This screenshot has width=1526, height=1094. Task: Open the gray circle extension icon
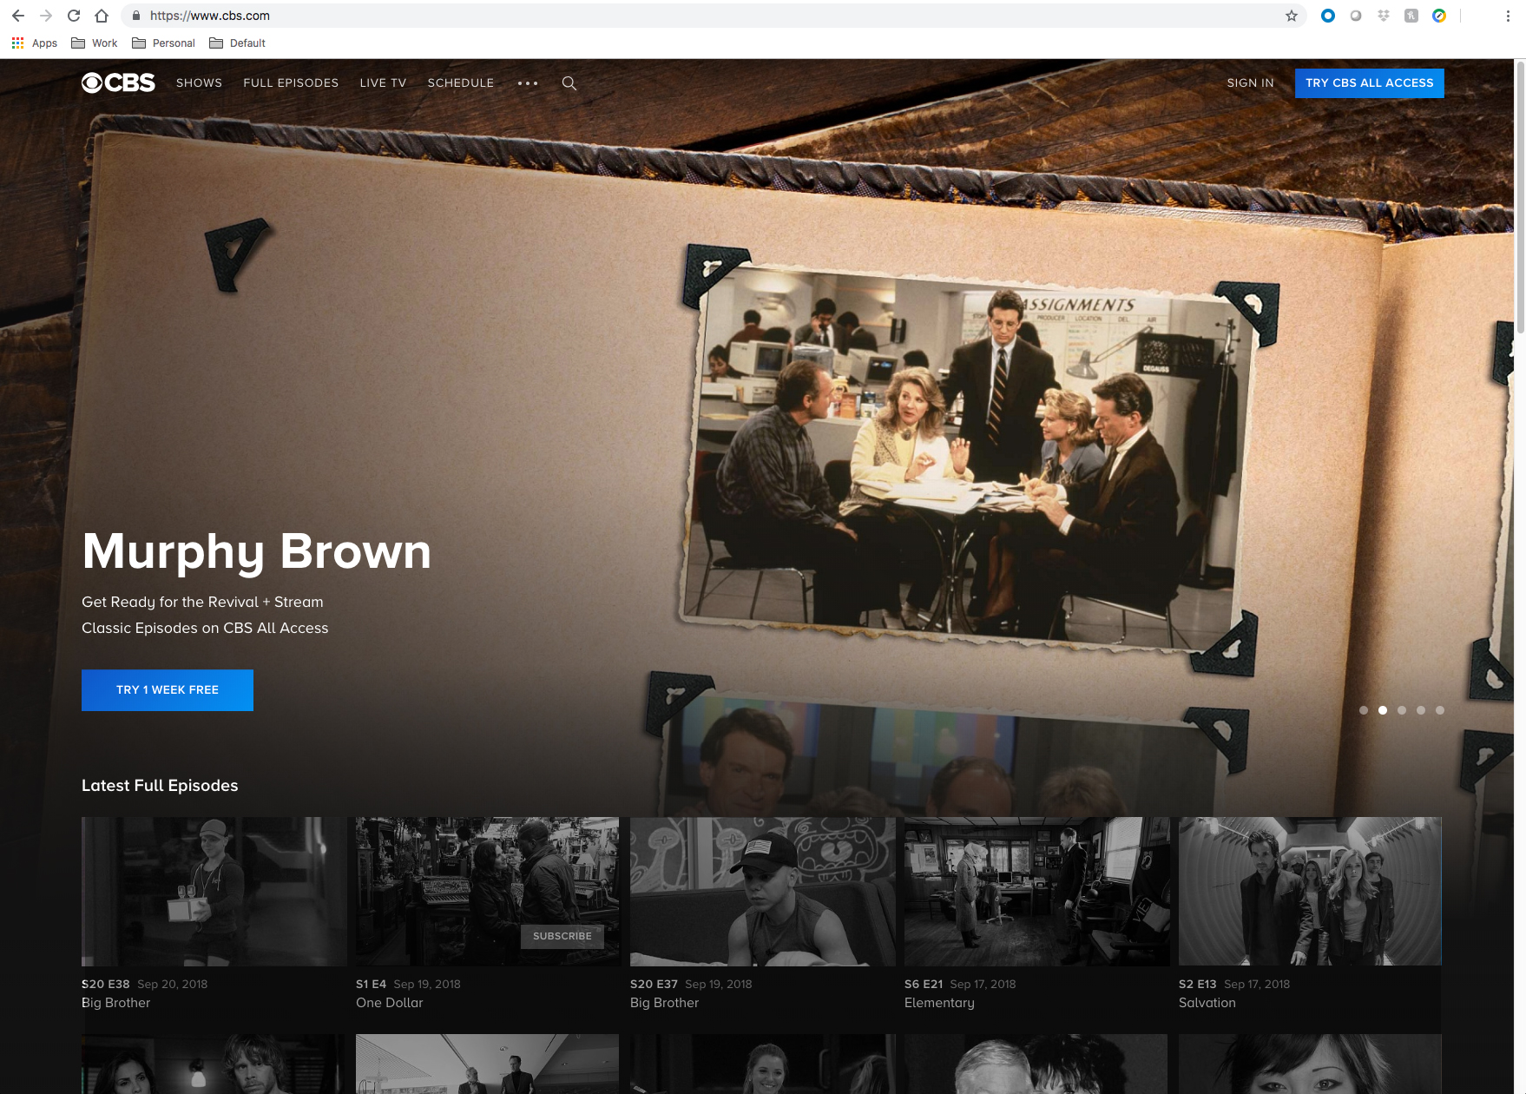[x=1356, y=16]
